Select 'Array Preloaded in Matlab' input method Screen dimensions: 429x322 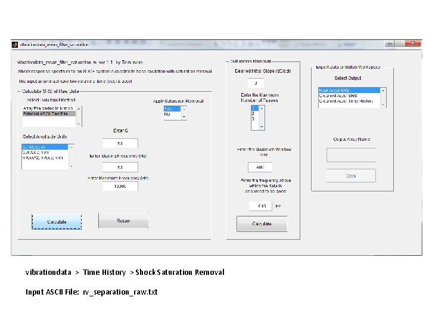tap(49, 109)
